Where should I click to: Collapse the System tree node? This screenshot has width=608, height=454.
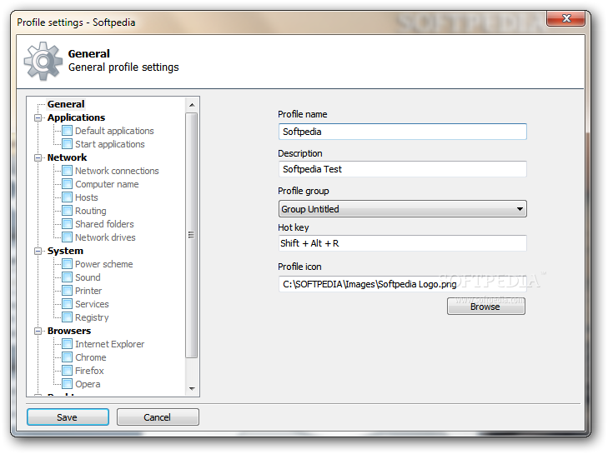point(38,251)
